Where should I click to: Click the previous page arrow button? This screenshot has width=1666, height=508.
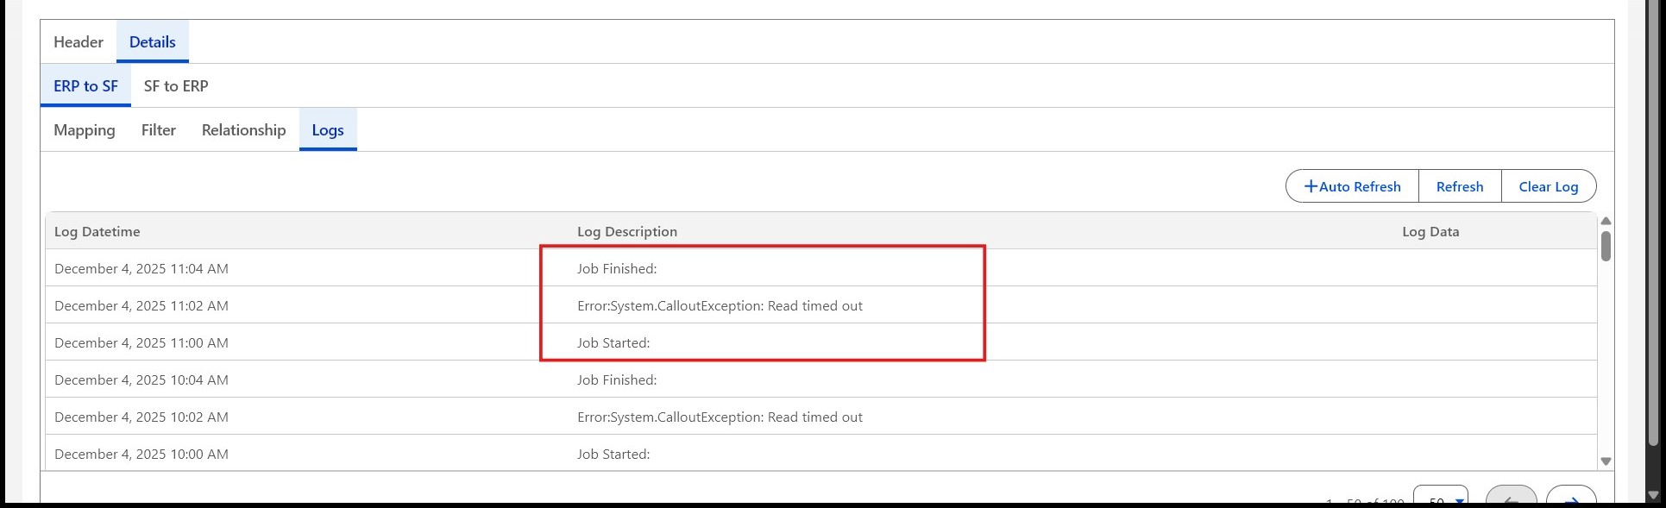pos(1511,498)
